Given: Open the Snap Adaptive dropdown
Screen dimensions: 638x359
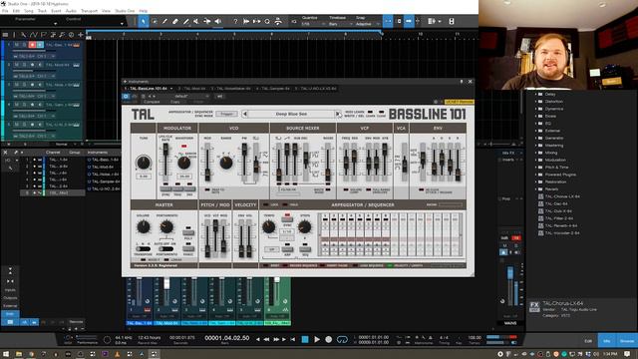Looking at the screenshot, I should click(x=368, y=24).
